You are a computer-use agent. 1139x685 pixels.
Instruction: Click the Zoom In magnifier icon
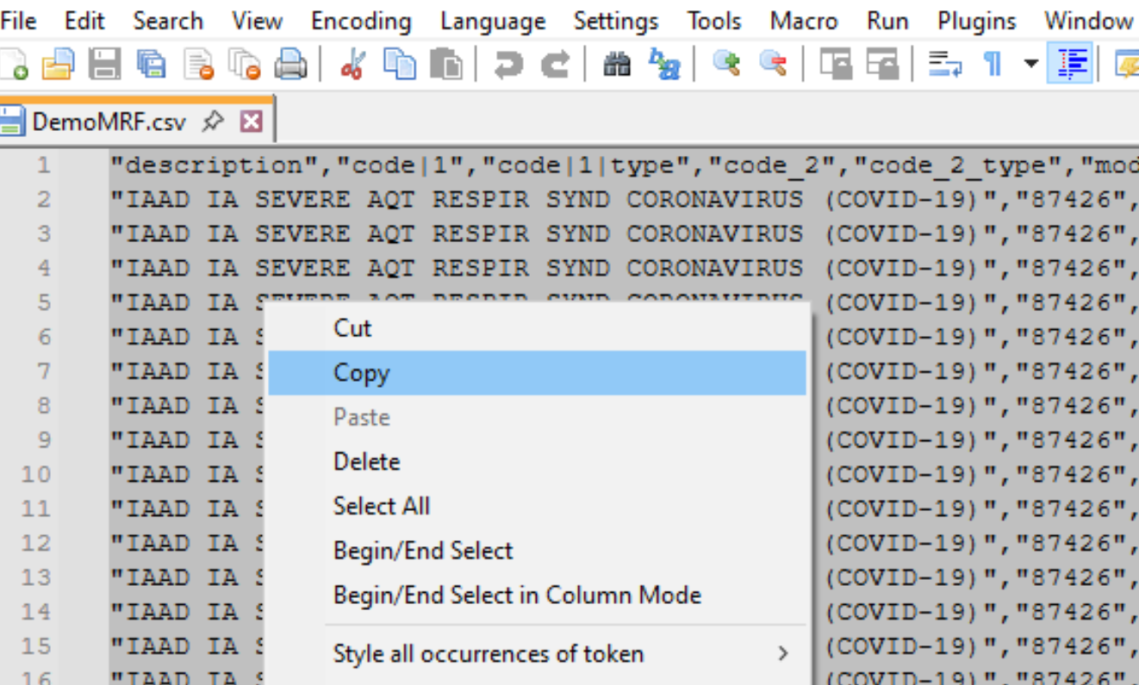(727, 64)
